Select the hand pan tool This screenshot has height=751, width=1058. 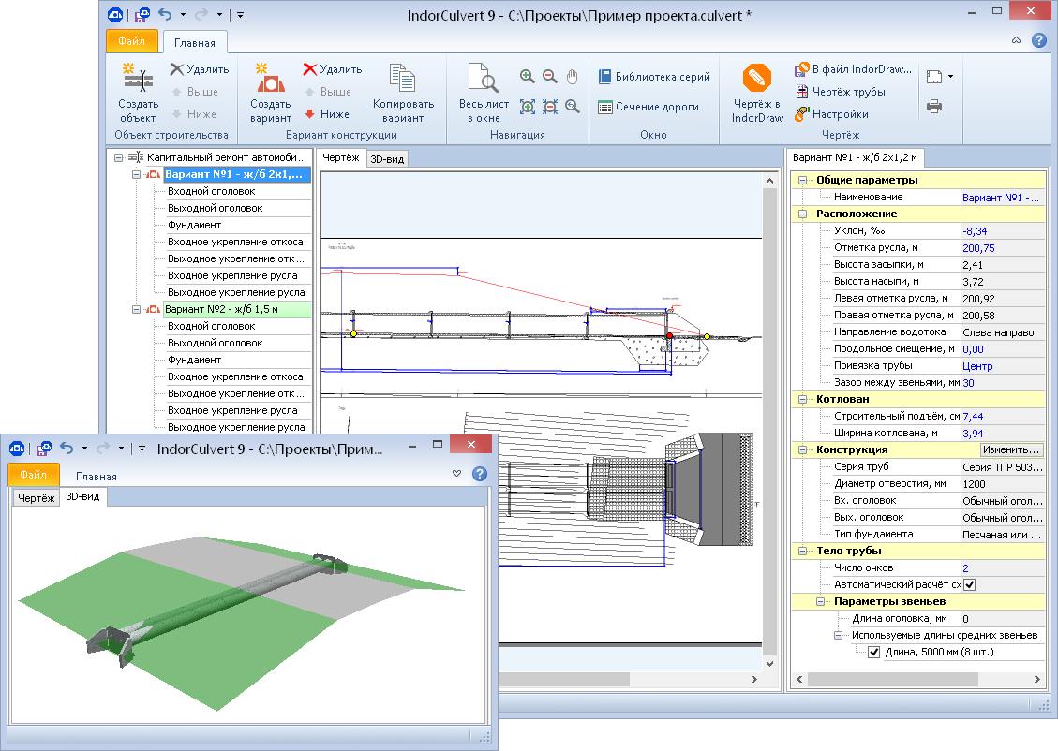573,76
